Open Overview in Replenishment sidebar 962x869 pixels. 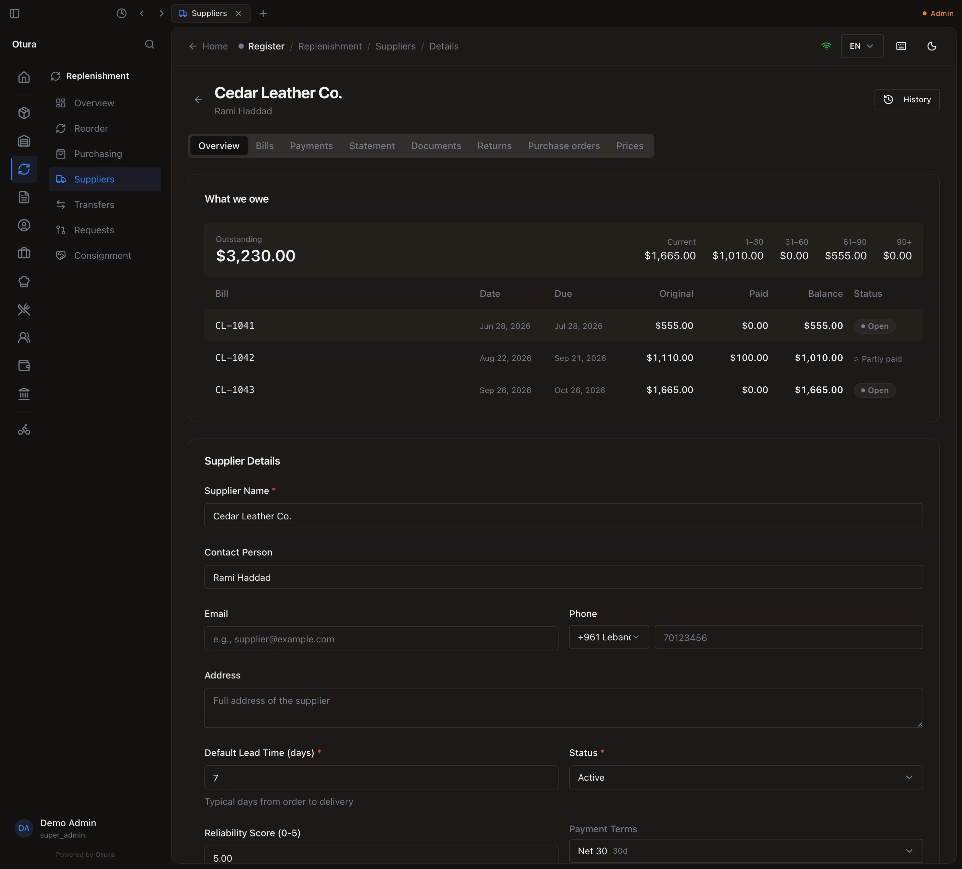[x=105, y=103]
